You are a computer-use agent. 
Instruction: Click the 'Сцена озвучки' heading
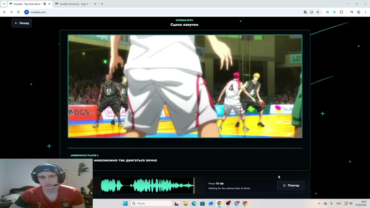[x=184, y=25]
